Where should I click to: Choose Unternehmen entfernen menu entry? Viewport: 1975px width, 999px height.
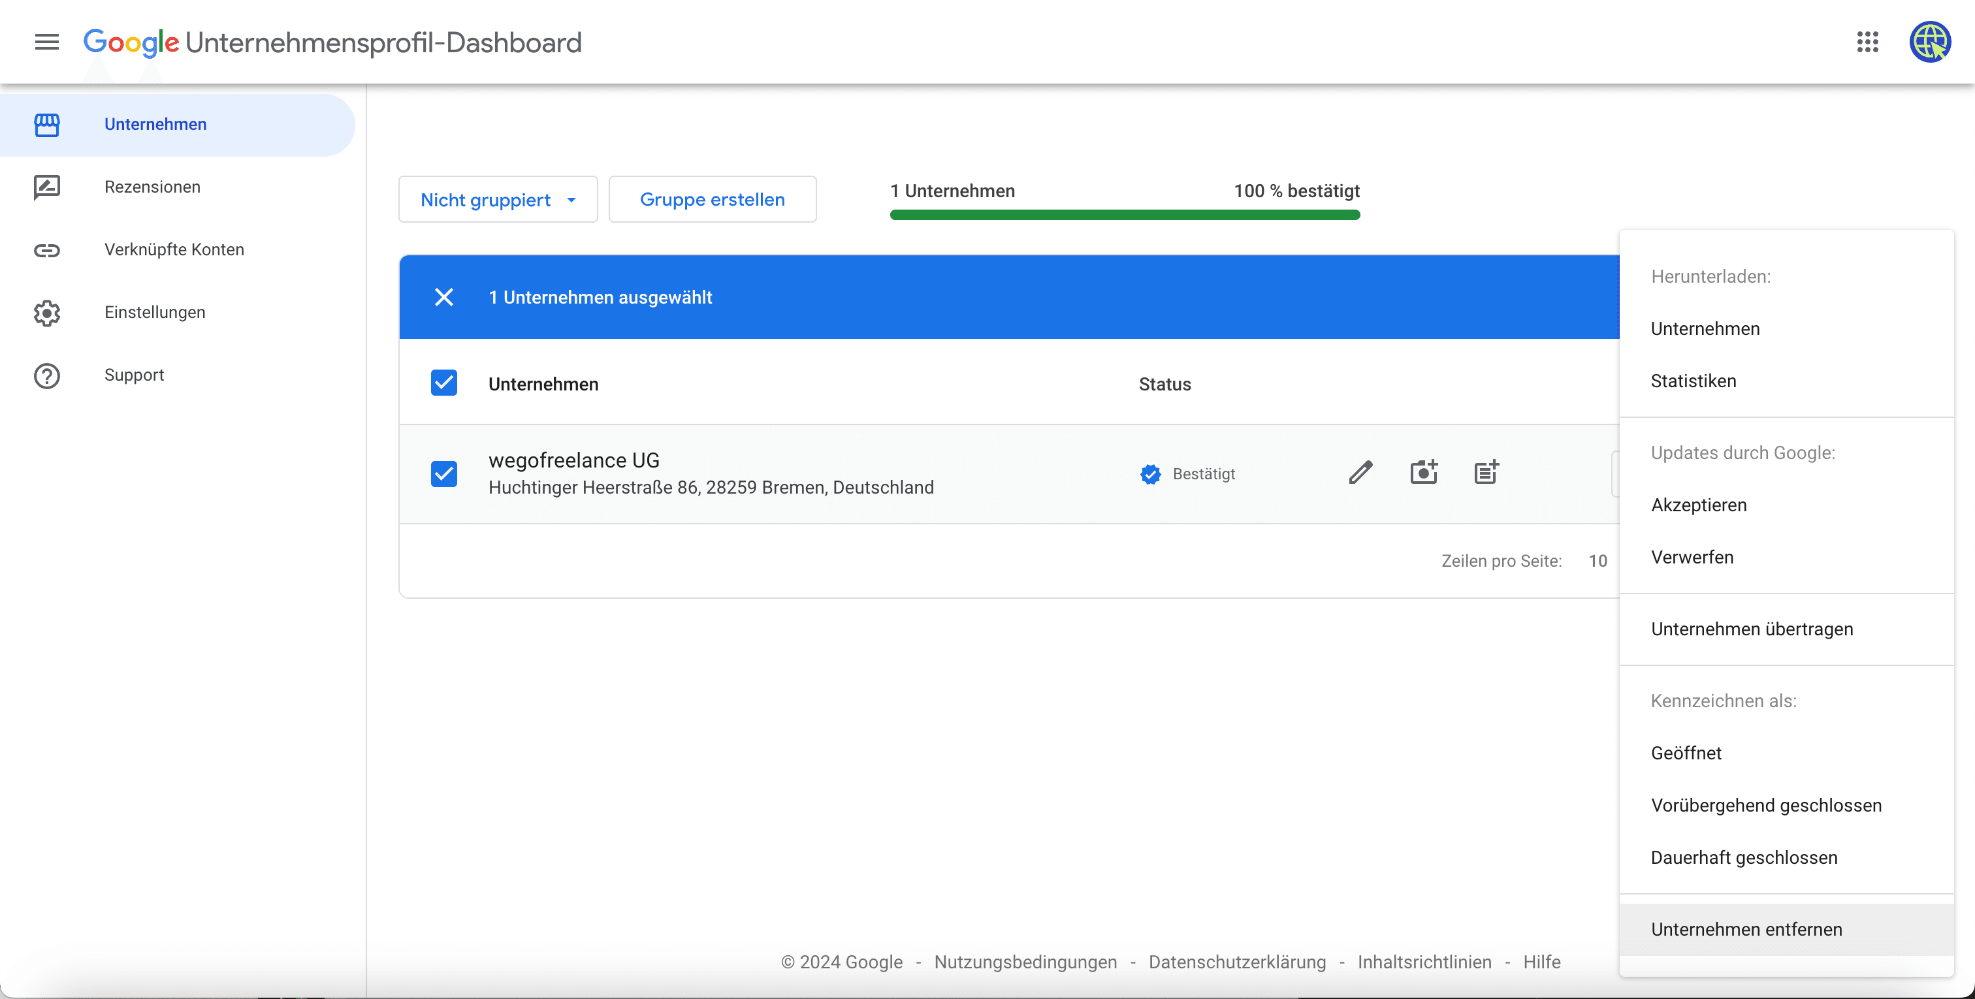(1786, 930)
